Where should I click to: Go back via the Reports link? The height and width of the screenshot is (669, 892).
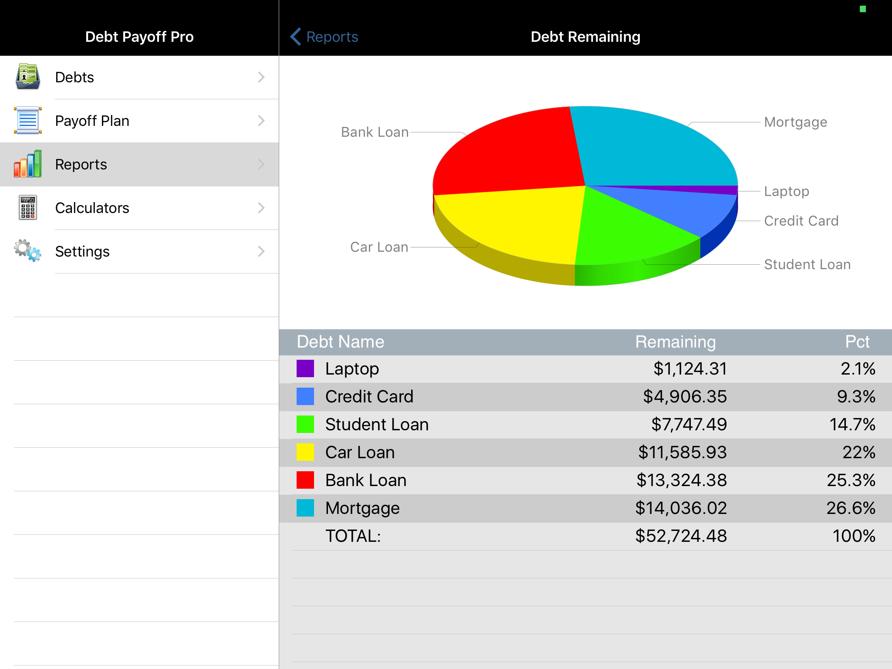point(332,37)
